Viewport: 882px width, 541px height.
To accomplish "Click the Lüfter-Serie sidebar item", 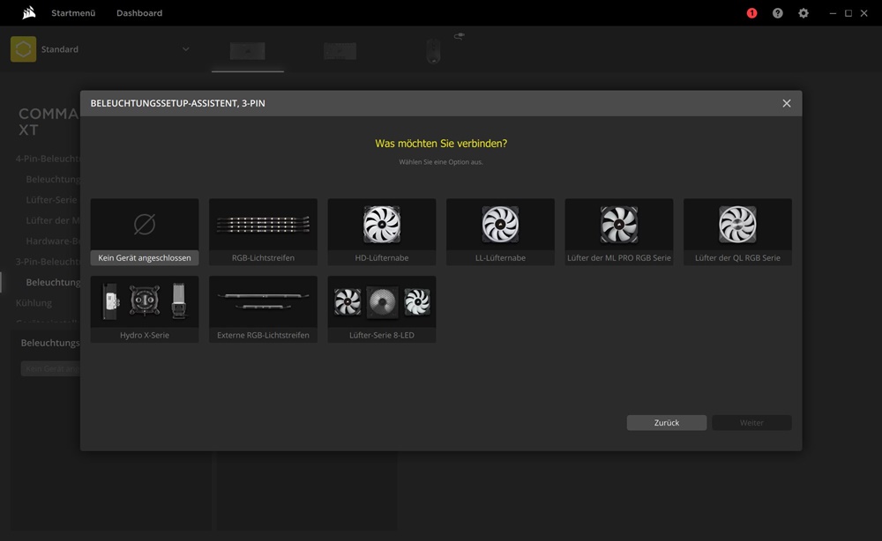I will point(51,200).
